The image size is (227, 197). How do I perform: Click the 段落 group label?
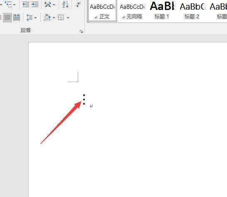26,30
